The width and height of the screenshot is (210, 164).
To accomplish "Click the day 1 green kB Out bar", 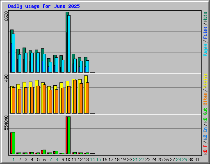I will [14, 143].
